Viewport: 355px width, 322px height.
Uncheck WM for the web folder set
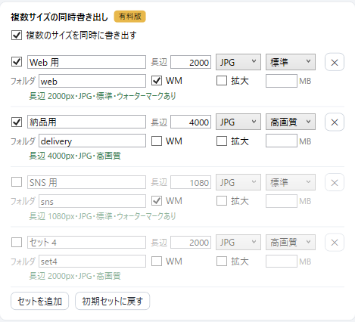point(157,81)
